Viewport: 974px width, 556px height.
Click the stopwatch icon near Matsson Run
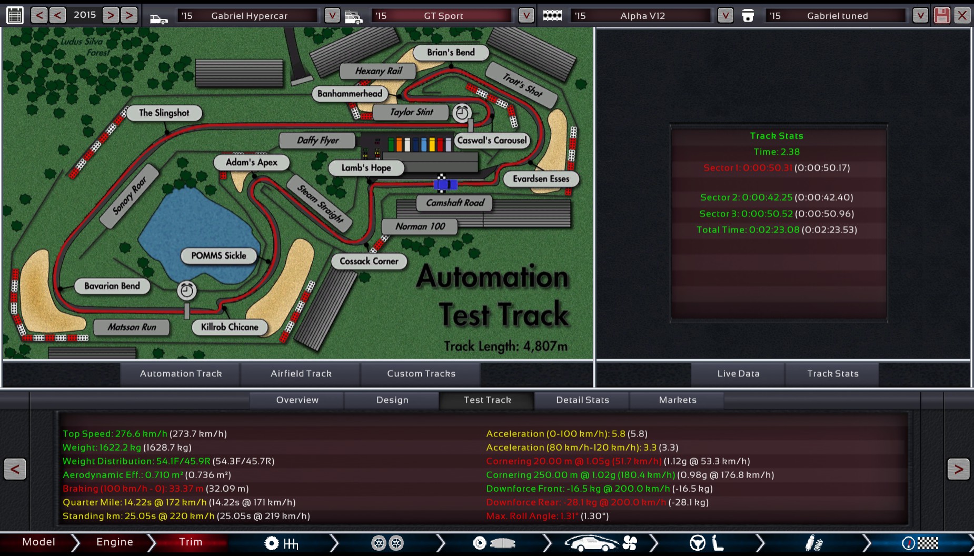click(186, 290)
